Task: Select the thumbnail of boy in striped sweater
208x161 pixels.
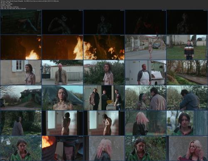Action: click(x=187, y=47)
